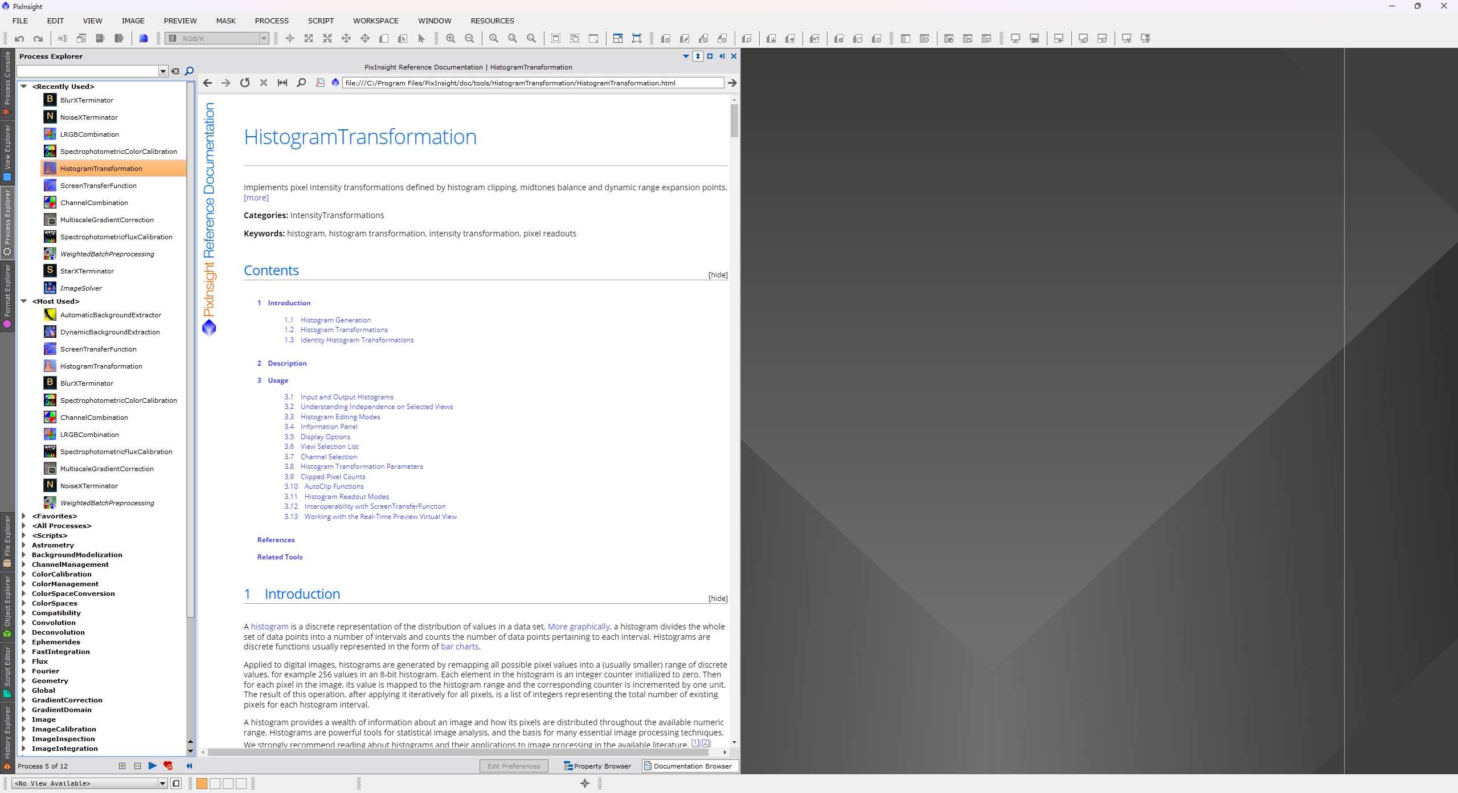This screenshot has height=793, width=1458.
Task: Click the crosshair Center icon in the toolbar
Action: pos(290,39)
